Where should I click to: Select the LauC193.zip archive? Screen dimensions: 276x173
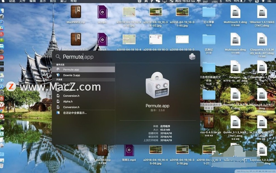coord(102,150)
